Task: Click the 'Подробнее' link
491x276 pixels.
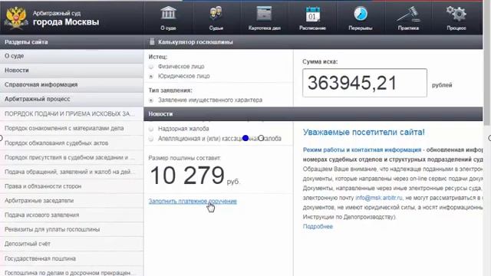Action: 318,227
